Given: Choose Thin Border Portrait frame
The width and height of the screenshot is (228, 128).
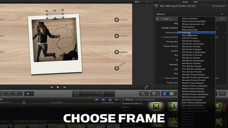Looking at the screenshot, I should point(192,72).
